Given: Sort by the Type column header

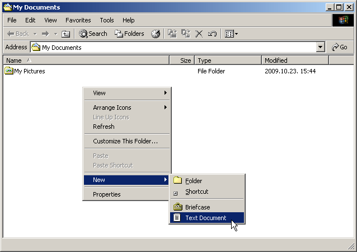Looking at the screenshot, I should pyautogui.click(x=228, y=60).
